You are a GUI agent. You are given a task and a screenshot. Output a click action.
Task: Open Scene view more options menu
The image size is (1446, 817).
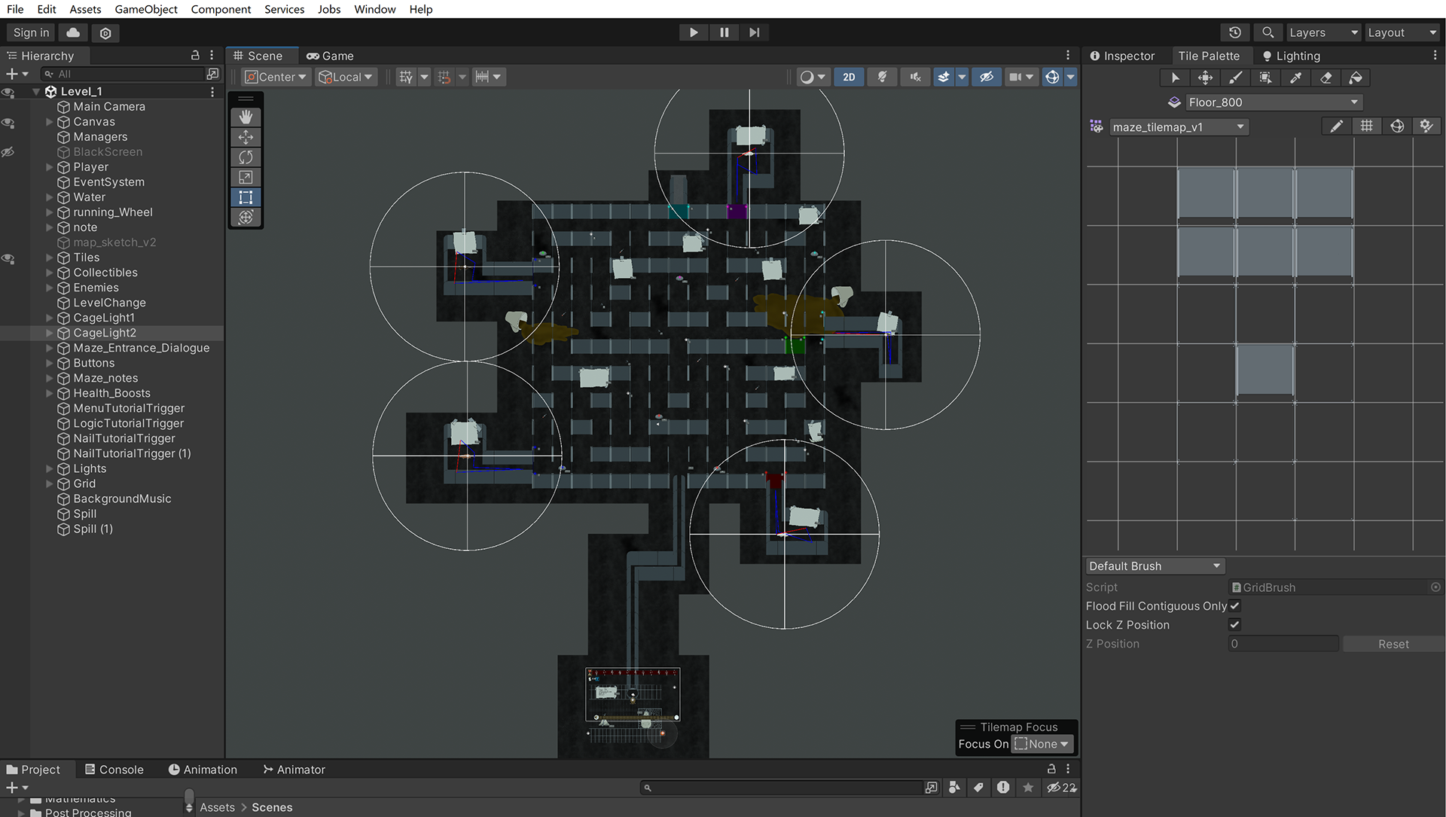(x=1067, y=55)
